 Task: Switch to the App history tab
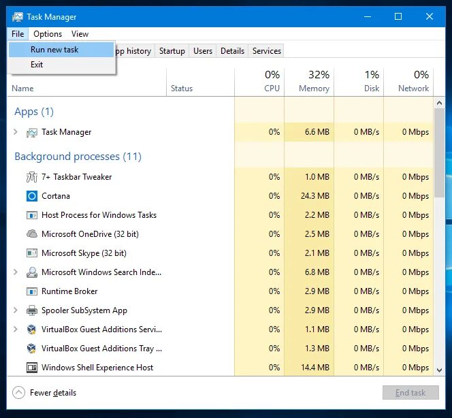tap(135, 51)
